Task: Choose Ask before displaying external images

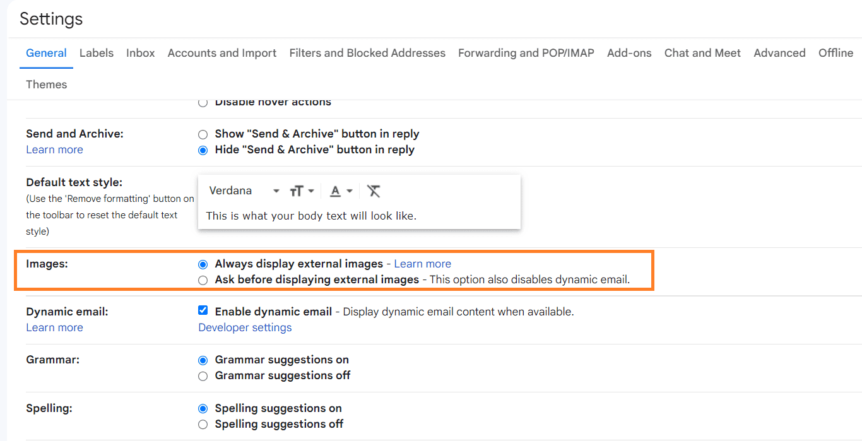Action: click(203, 279)
